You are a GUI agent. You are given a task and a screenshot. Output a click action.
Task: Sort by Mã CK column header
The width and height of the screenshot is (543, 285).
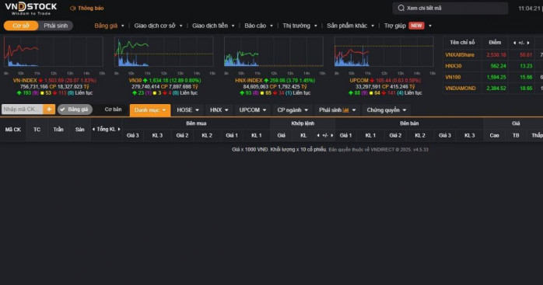coord(12,130)
